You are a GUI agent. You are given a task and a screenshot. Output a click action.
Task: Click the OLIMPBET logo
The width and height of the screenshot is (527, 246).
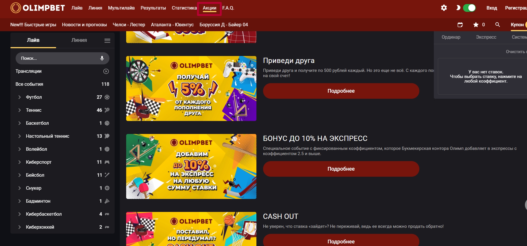(x=38, y=8)
